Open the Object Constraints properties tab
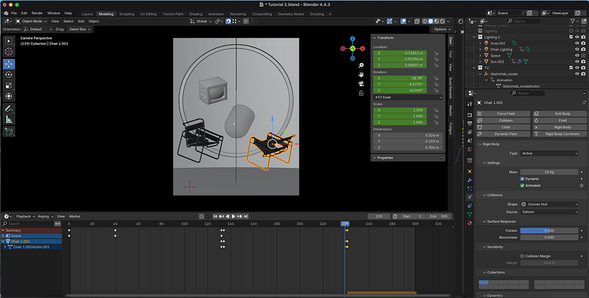This screenshot has width=589, height=298. [470, 205]
